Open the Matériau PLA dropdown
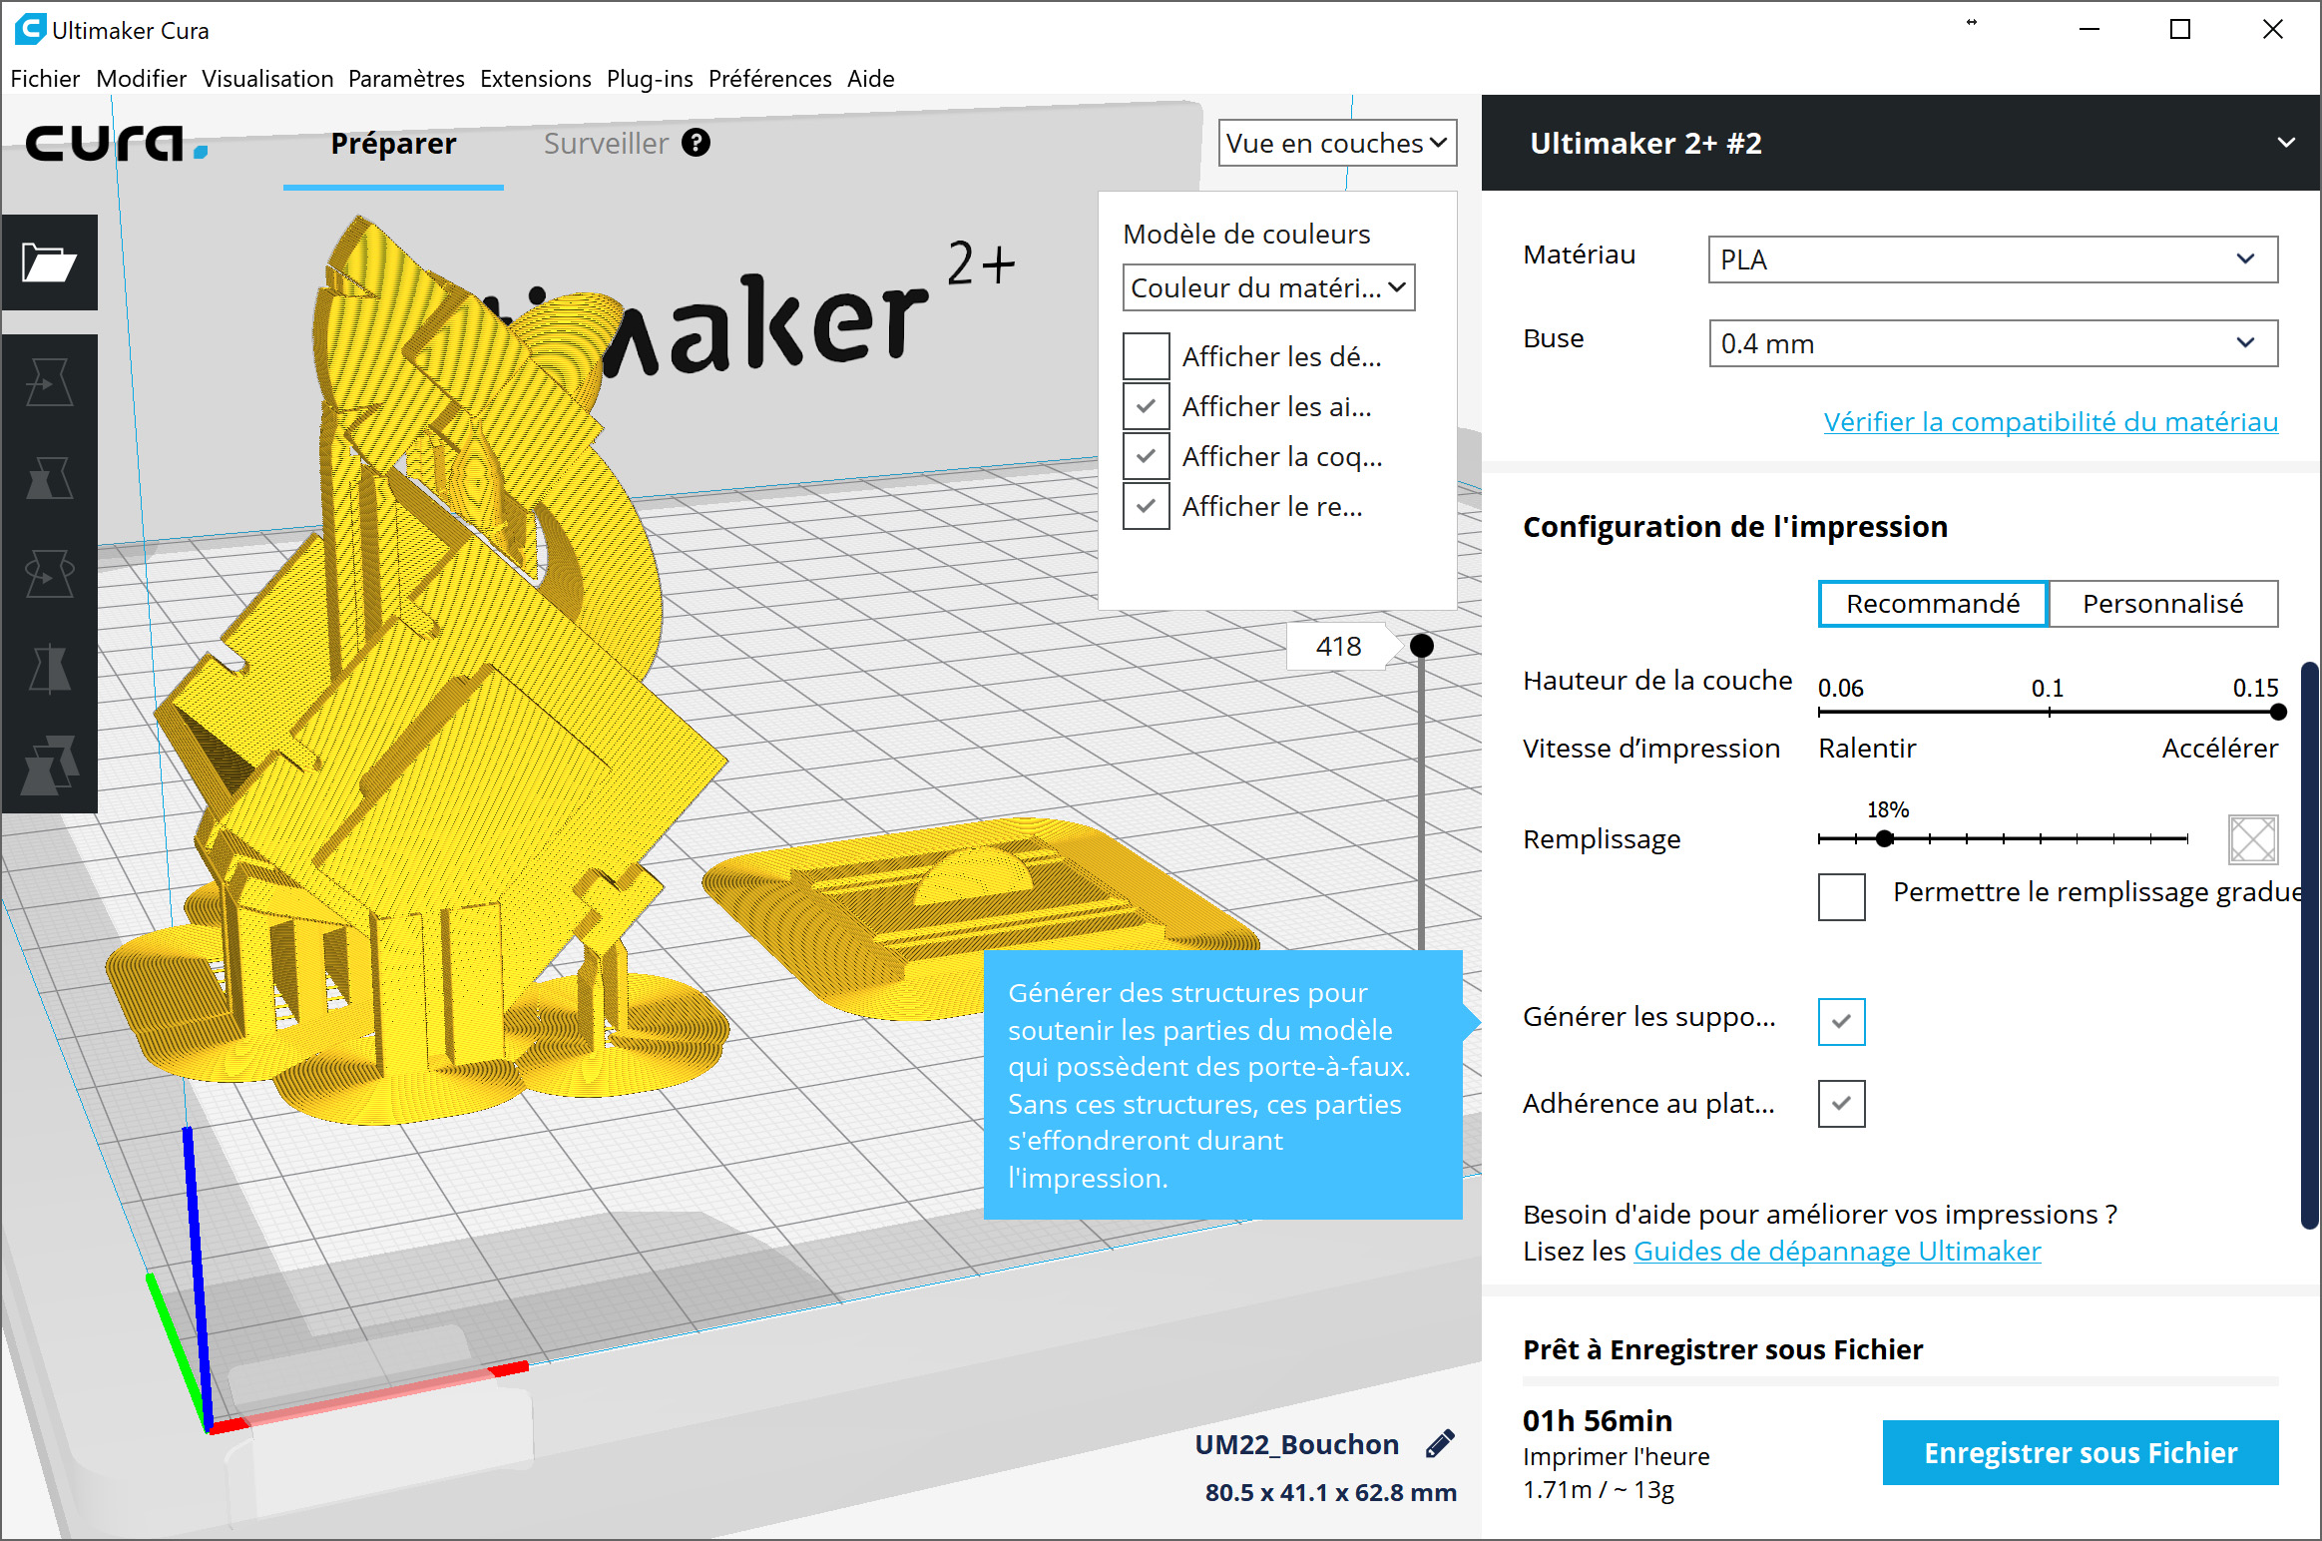This screenshot has height=1541, width=2322. tap(1993, 259)
